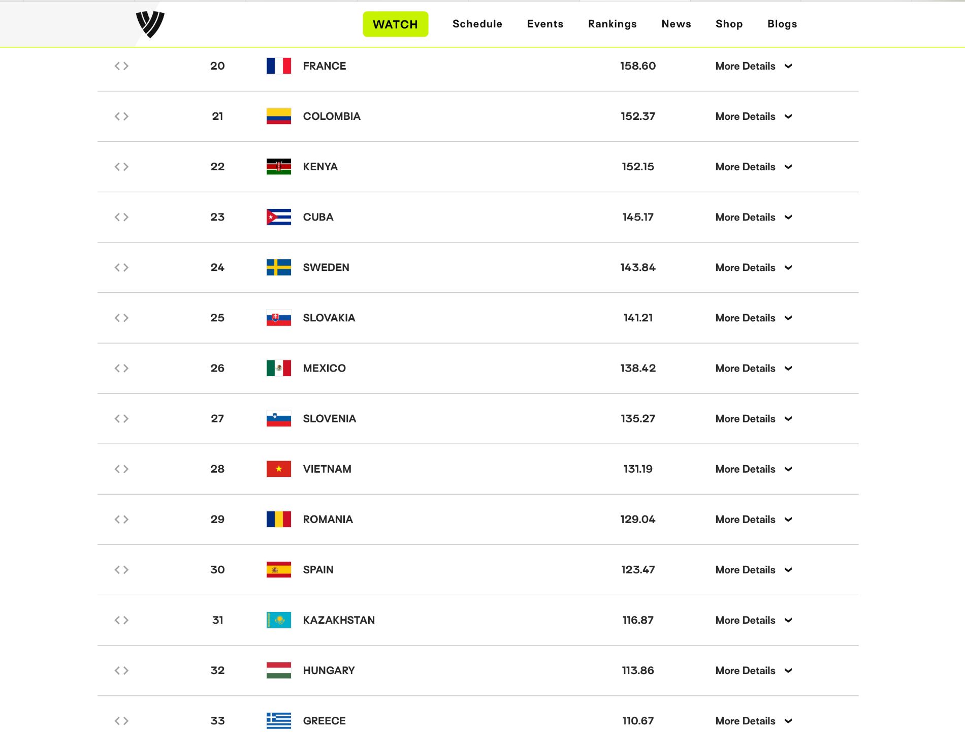Click the Mexico flag icon
The height and width of the screenshot is (733, 965).
279,368
